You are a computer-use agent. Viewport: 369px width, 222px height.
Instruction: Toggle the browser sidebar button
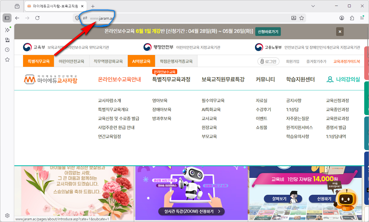tap(7, 18)
